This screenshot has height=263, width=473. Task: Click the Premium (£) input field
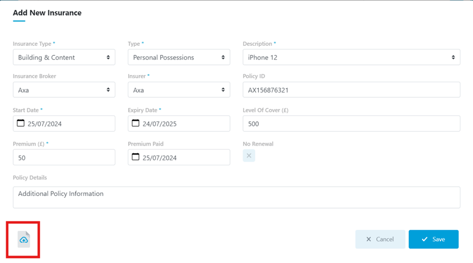[64, 157]
